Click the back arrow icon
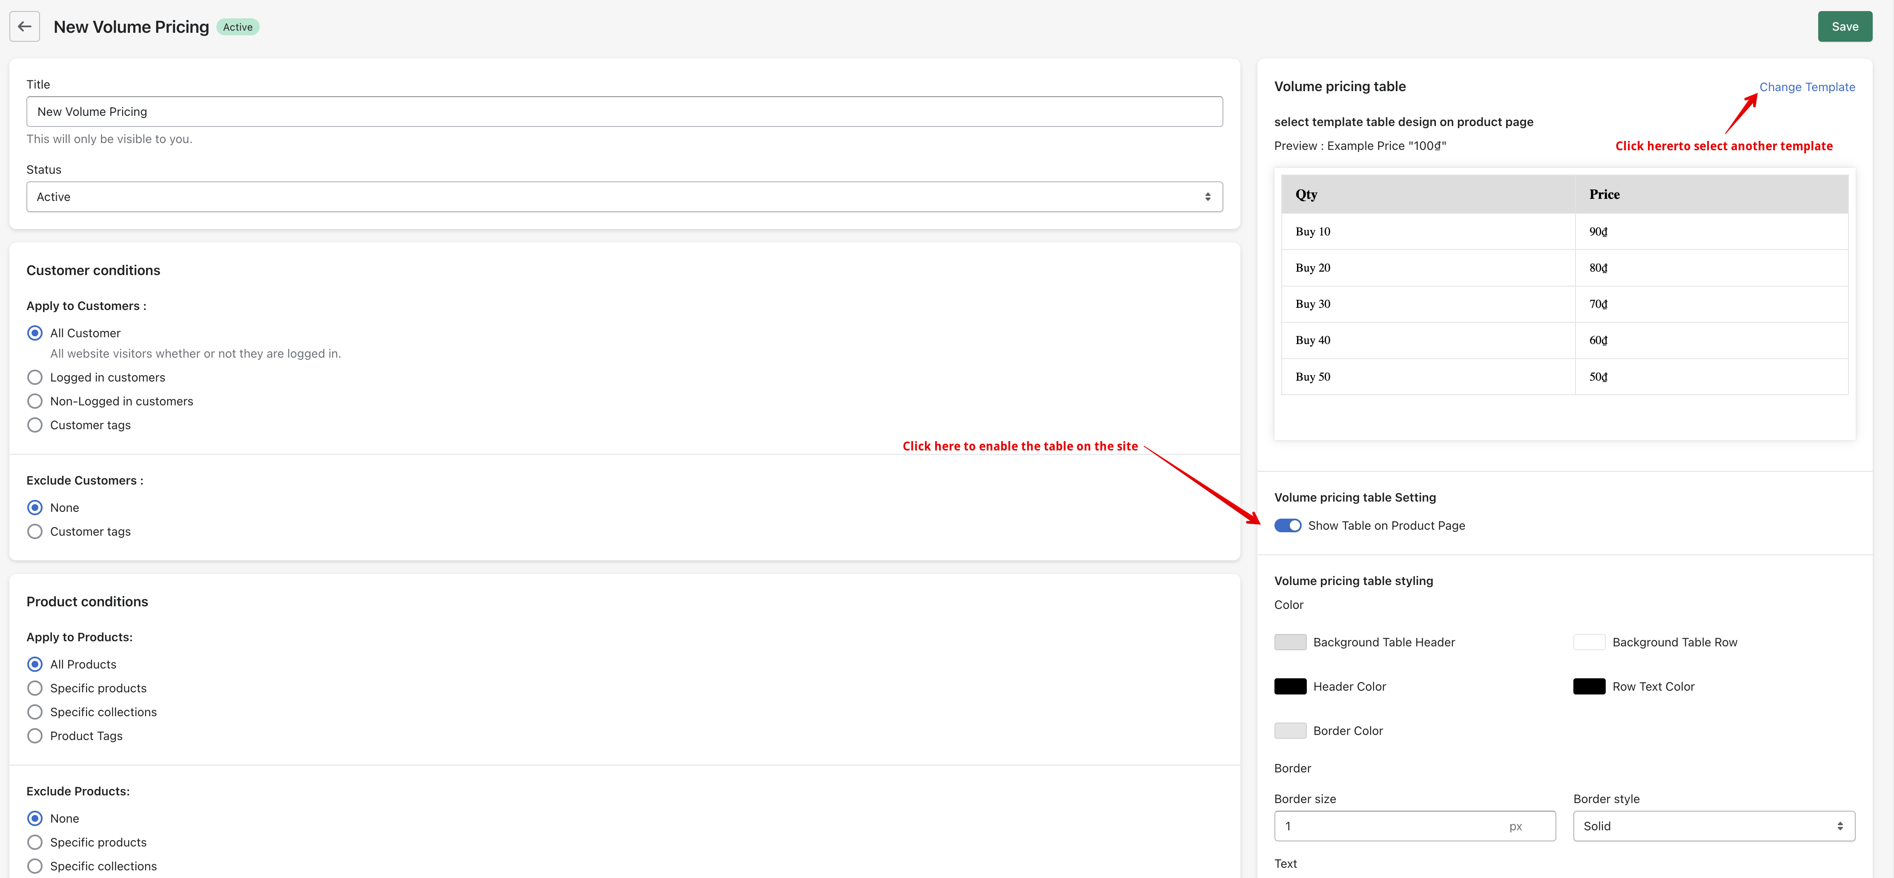1894x878 pixels. [24, 26]
